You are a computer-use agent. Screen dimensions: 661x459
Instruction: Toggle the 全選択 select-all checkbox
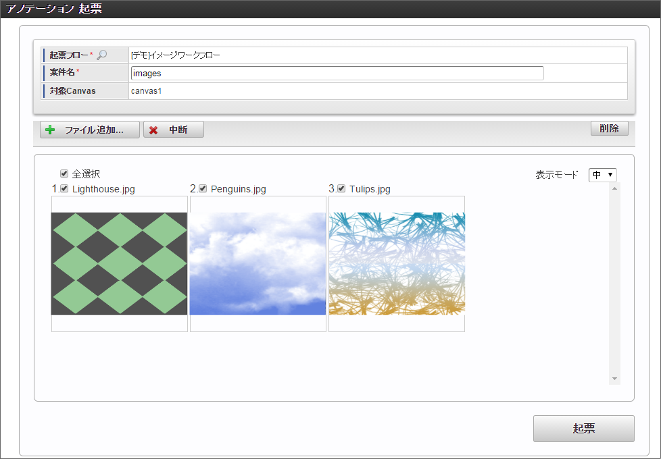64,173
